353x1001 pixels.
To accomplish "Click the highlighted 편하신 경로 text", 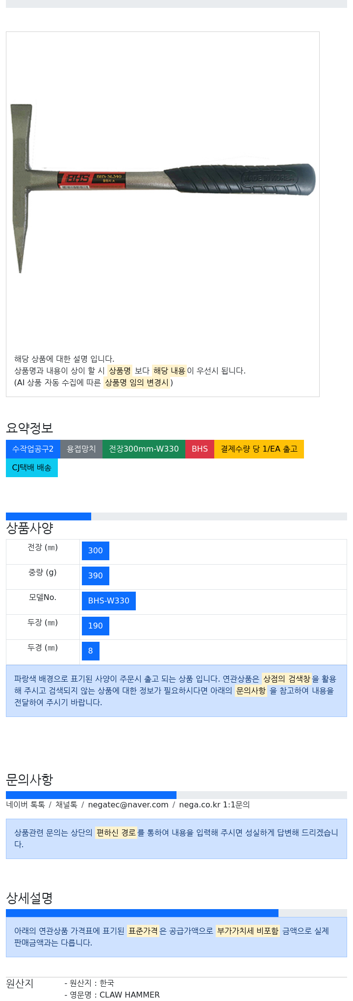I will point(116,833).
